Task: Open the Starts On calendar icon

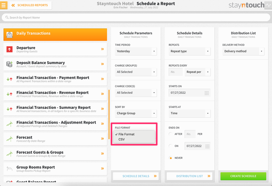Action: click(x=207, y=93)
